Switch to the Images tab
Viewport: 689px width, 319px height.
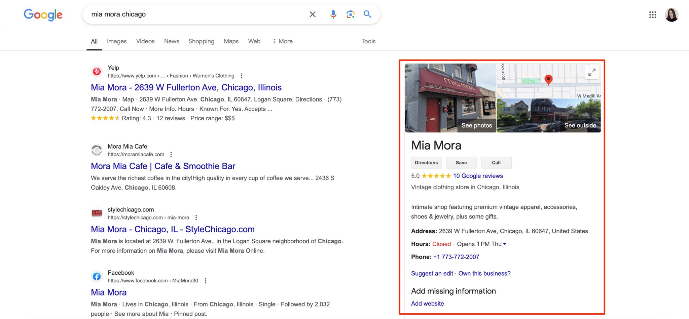[116, 41]
